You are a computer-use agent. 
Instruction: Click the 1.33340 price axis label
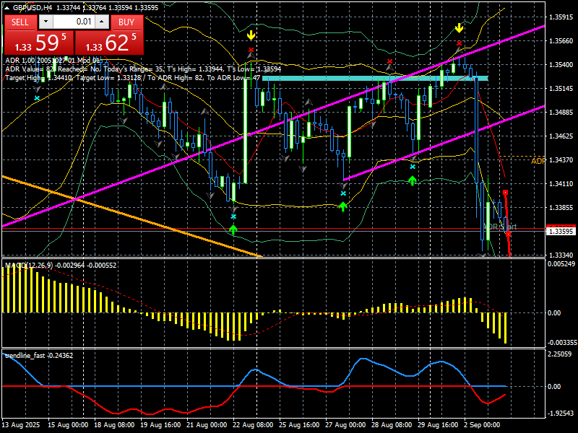(x=561, y=255)
